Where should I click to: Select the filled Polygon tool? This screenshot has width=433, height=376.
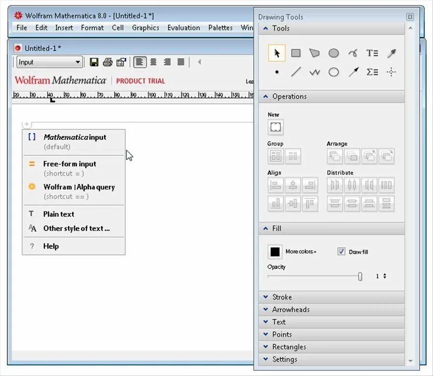[314, 53]
